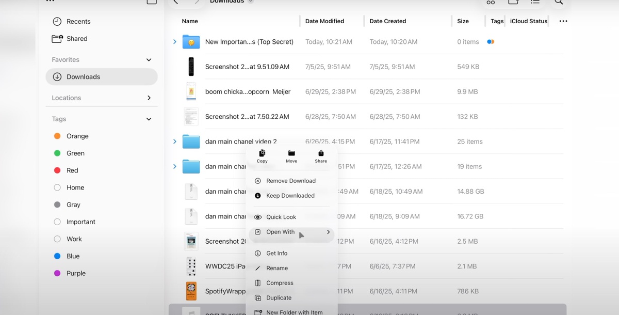
Task: Open the column options ellipsis menu
Action: (x=563, y=21)
